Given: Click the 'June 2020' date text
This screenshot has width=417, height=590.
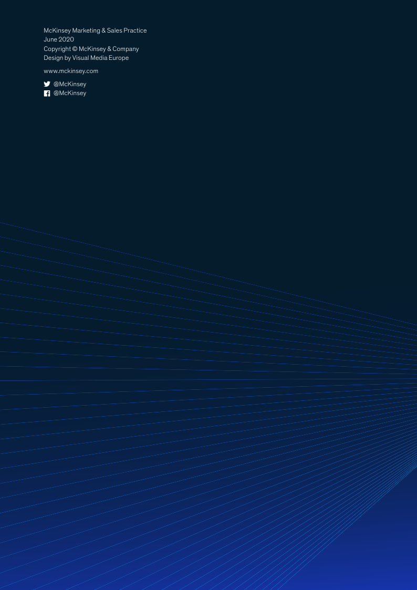Looking at the screenshot, I should (59, 39).
